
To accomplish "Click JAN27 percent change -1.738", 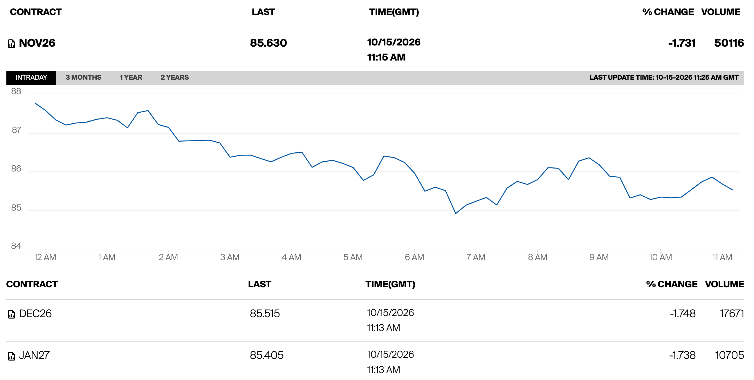I will 682,355.
